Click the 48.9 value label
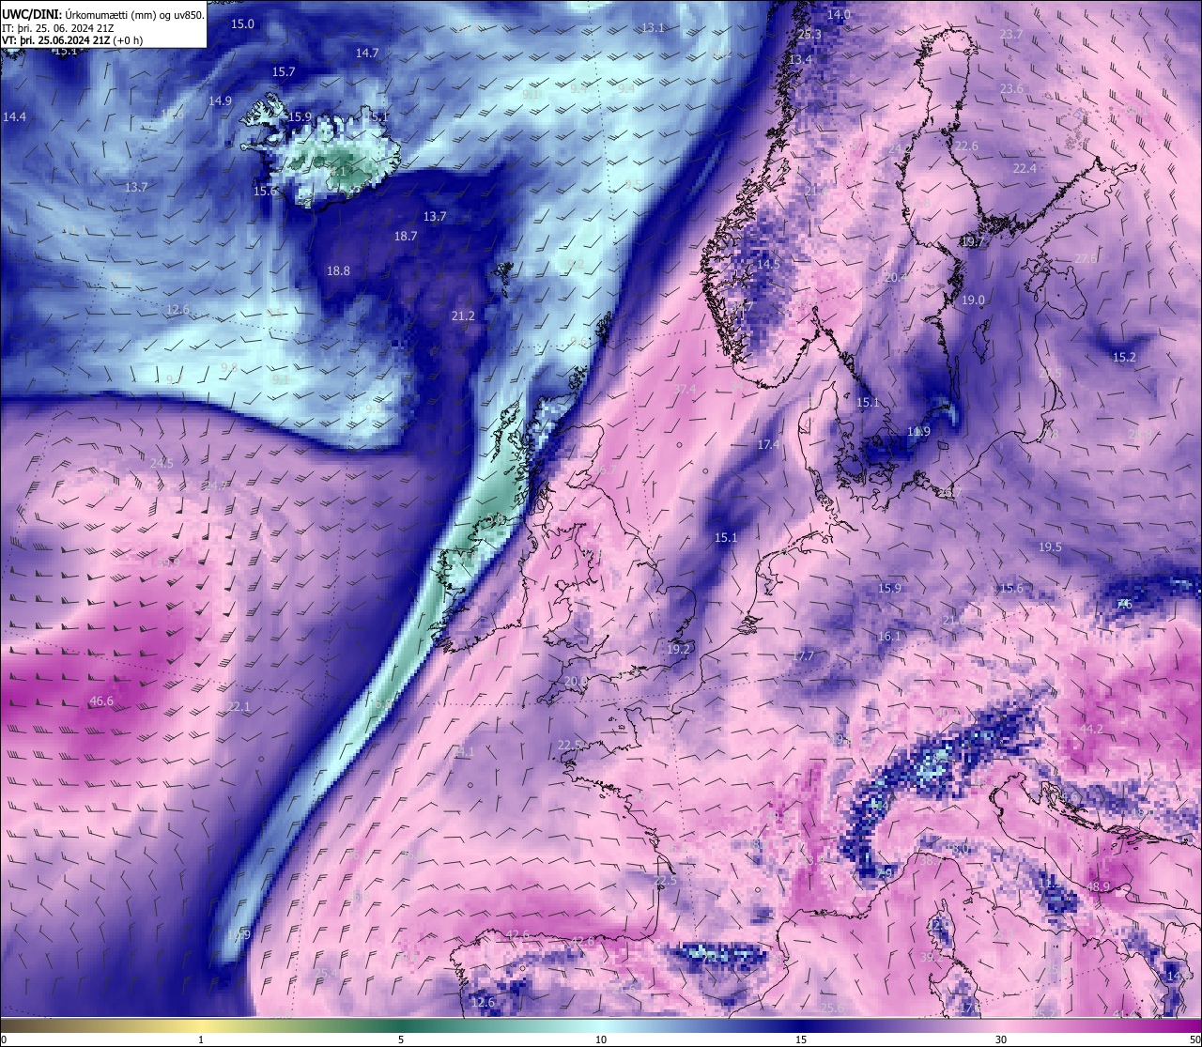 pos(1098,886)
